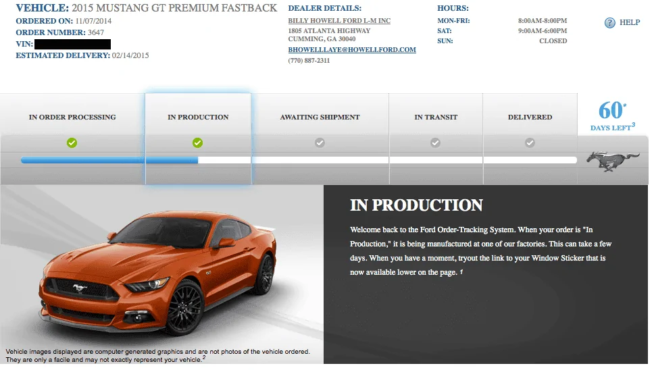Click the green checkmark under In Production
The height and width of the screenshot is (370, 654).
(x=198, y=143)
